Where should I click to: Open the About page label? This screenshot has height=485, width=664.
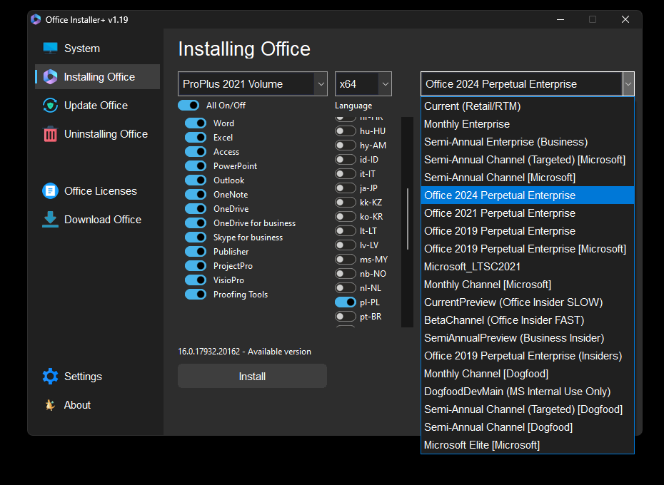pyautogui.click(x=78, y=405)
